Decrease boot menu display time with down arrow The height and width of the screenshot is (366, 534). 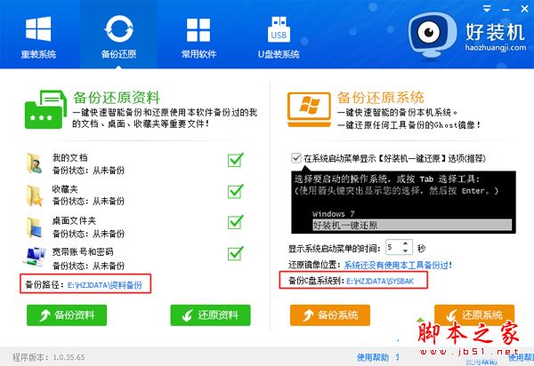(x=405, y=251)
